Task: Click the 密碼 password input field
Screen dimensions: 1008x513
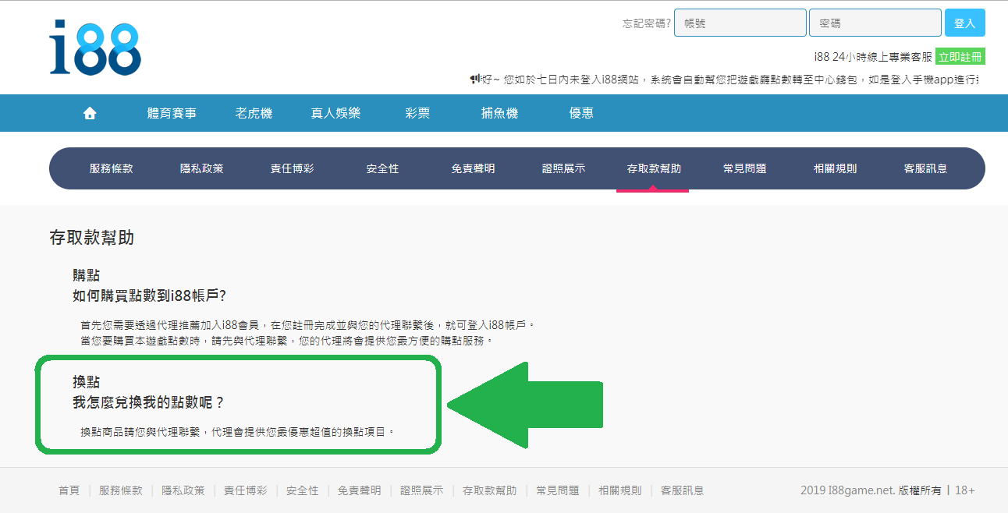Action: (x=875, y=23)
